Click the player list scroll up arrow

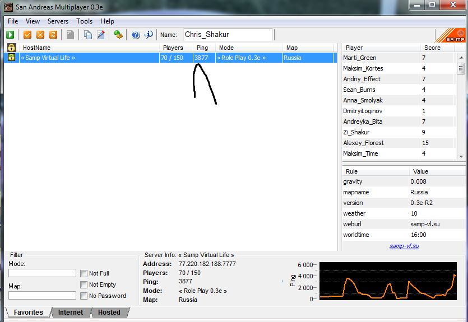pyautogui.click(x=461, y=58)
